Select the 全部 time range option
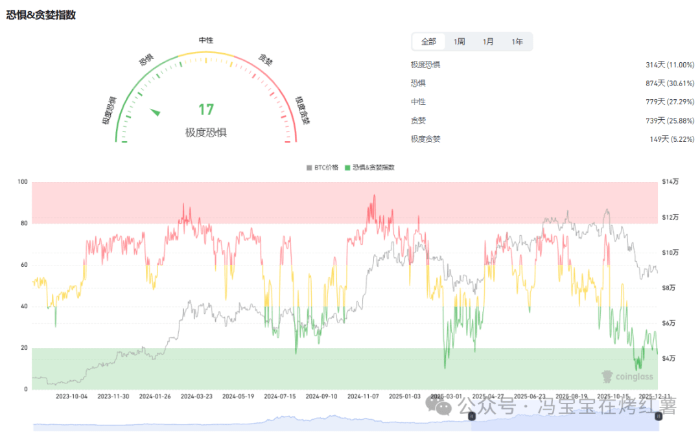Image resolution: width=700 pixels, height=434 pixels. coord(428,41)
